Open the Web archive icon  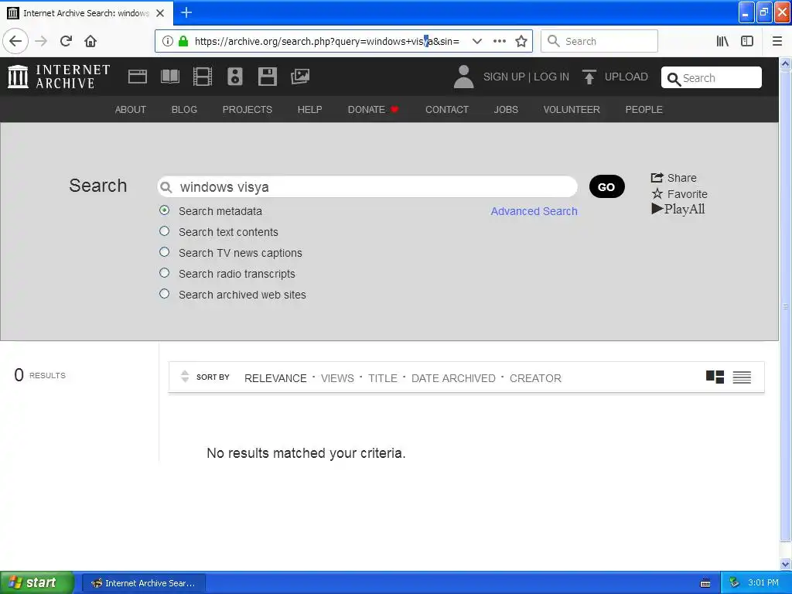[138, 77]
